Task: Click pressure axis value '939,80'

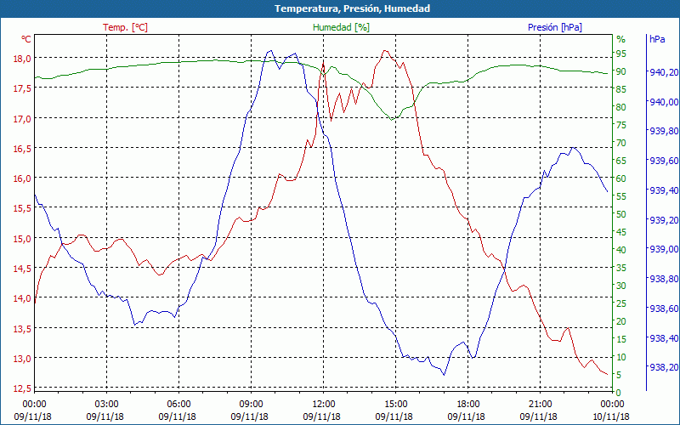Action: [x=664, y=131]
